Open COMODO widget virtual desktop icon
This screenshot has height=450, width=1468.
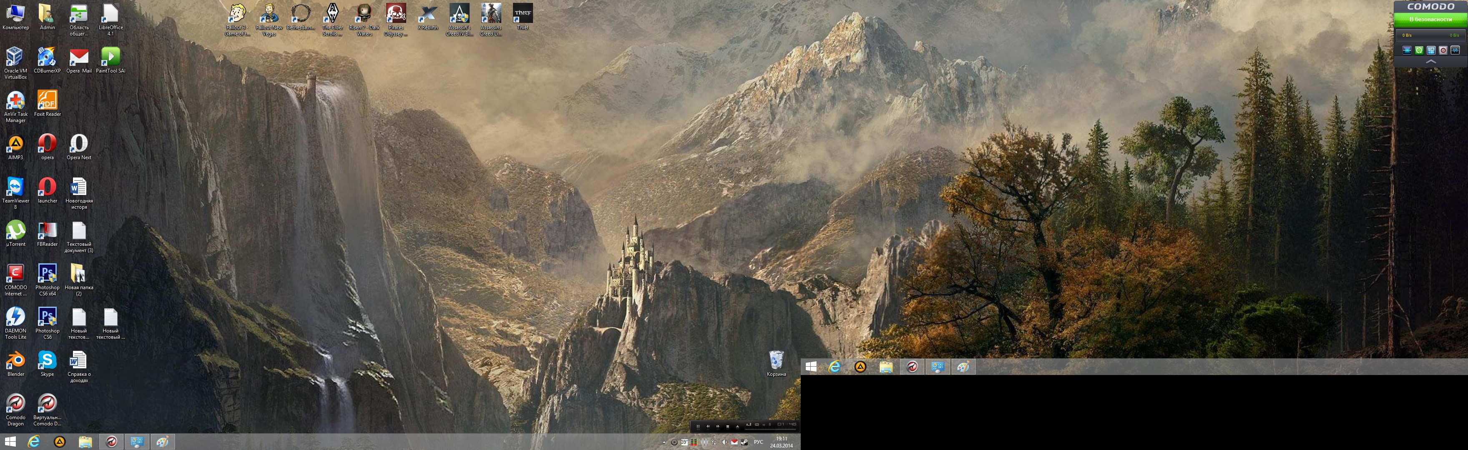(1431, 50)
